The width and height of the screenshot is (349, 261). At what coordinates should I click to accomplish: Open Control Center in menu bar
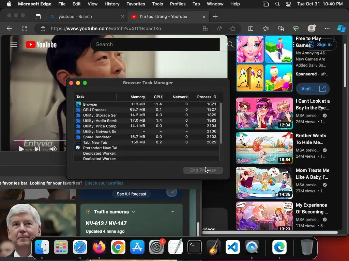(x=288, y=4)
